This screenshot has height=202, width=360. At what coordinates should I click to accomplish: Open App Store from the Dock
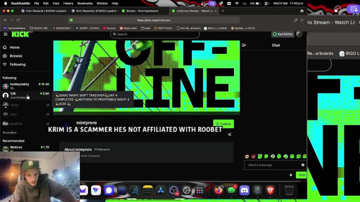point(161,190)
